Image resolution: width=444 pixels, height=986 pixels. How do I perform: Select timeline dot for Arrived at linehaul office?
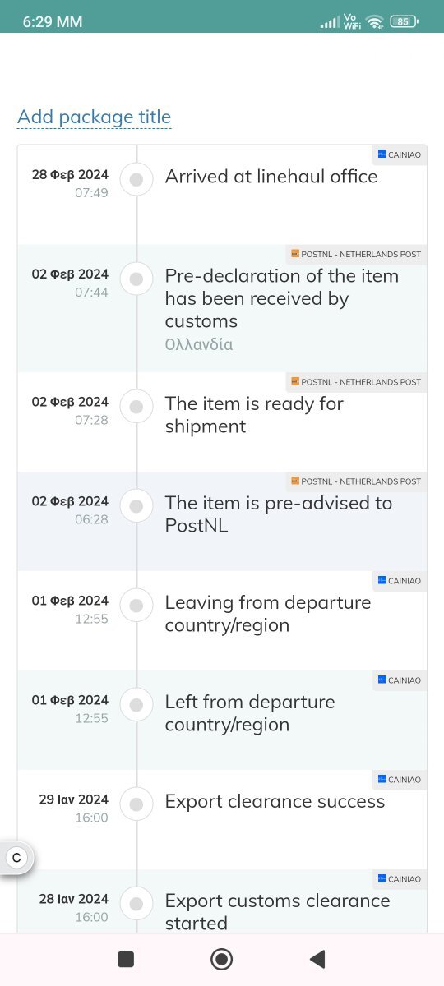pos(137,178)
